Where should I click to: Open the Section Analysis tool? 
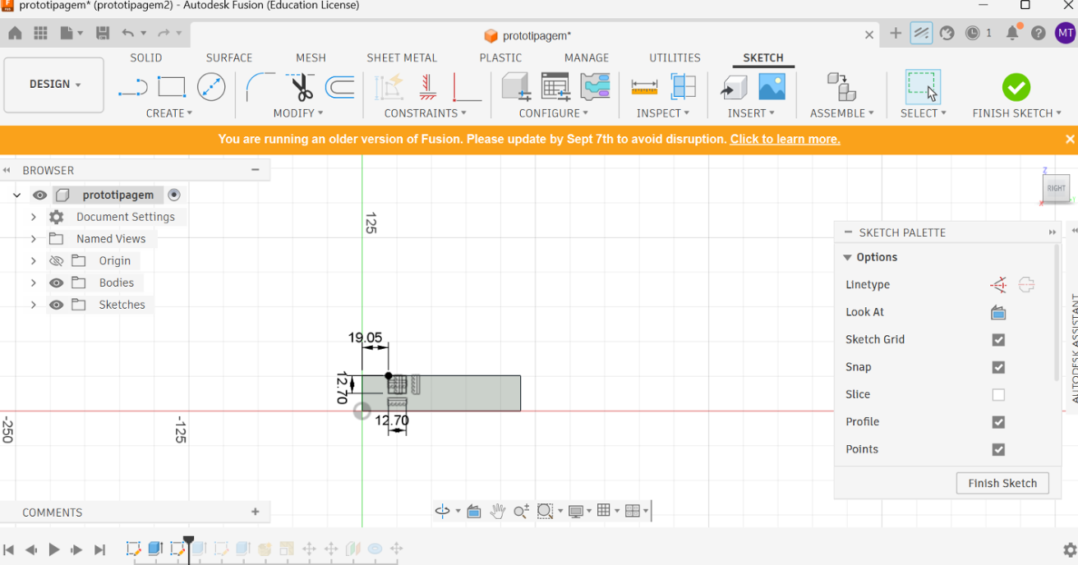(x=683, y=87)
